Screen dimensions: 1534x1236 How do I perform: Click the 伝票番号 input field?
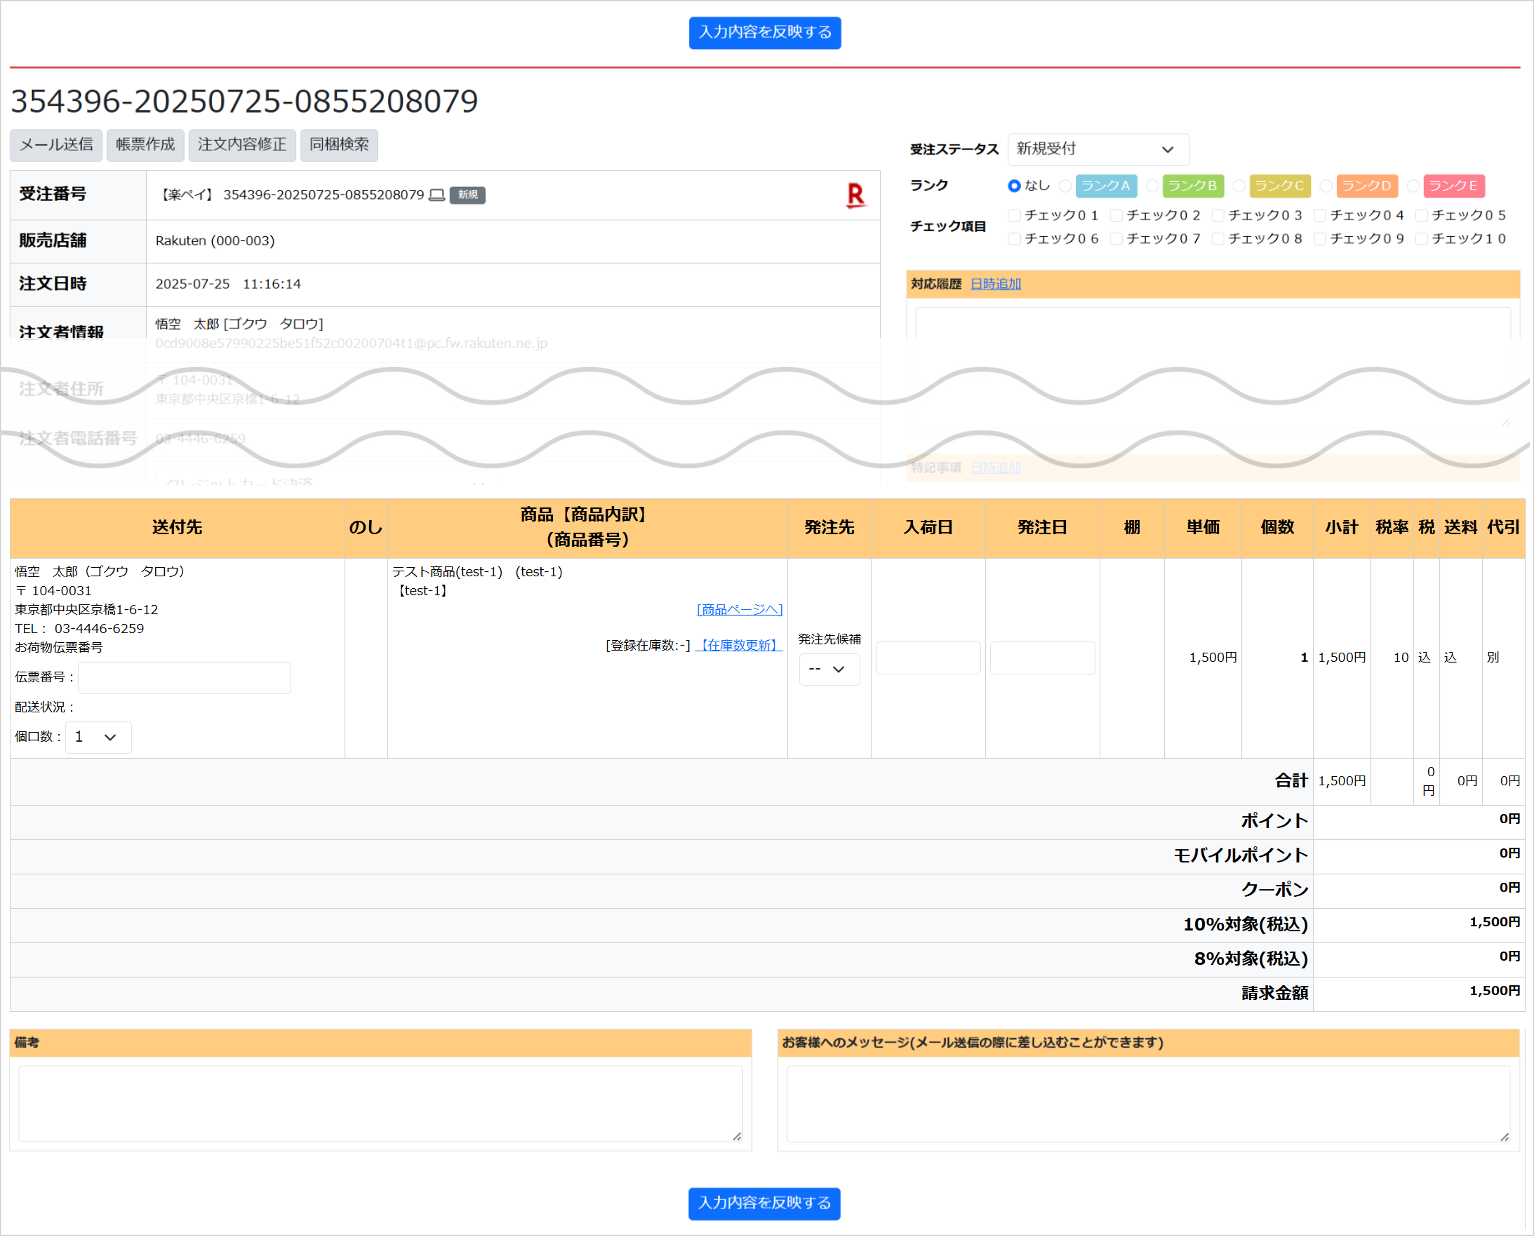click(184, 677)
